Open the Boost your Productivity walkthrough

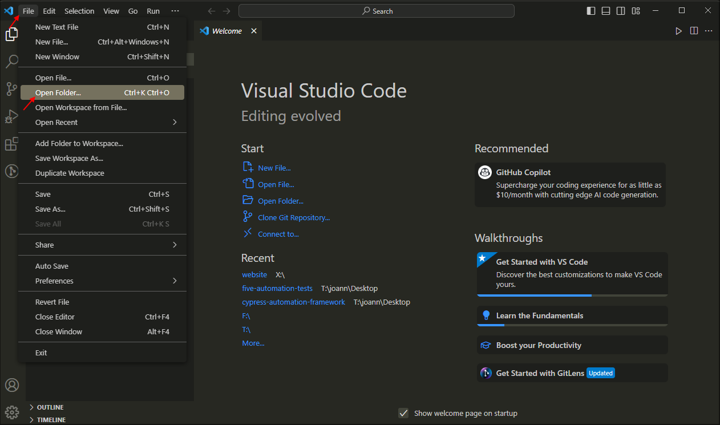(x=572, y=345)
